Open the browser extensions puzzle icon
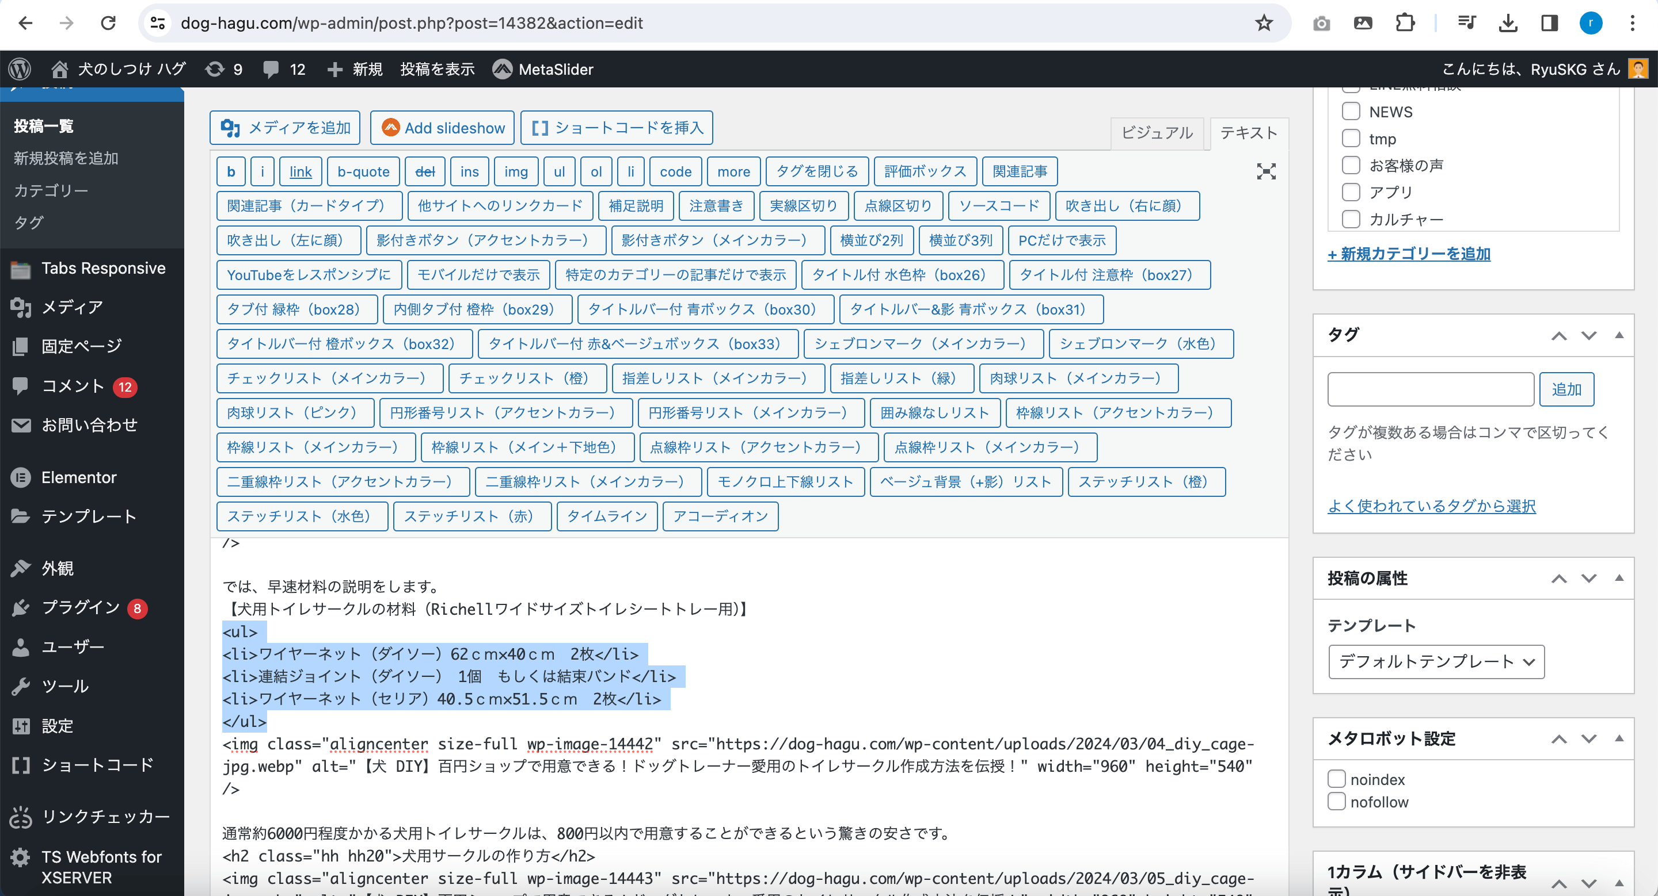 1405,23
